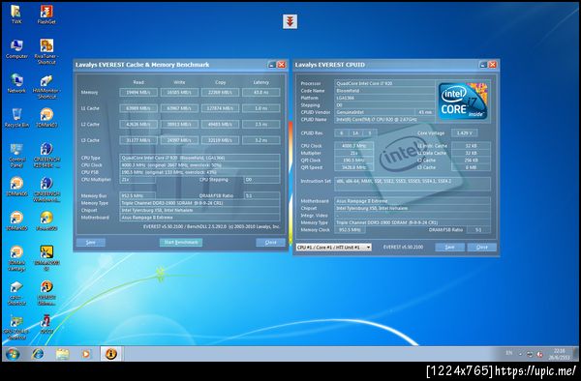Click the CPUID Vendor GenuineIntel field
Screen dimensions: 581x381
(375, 112)
